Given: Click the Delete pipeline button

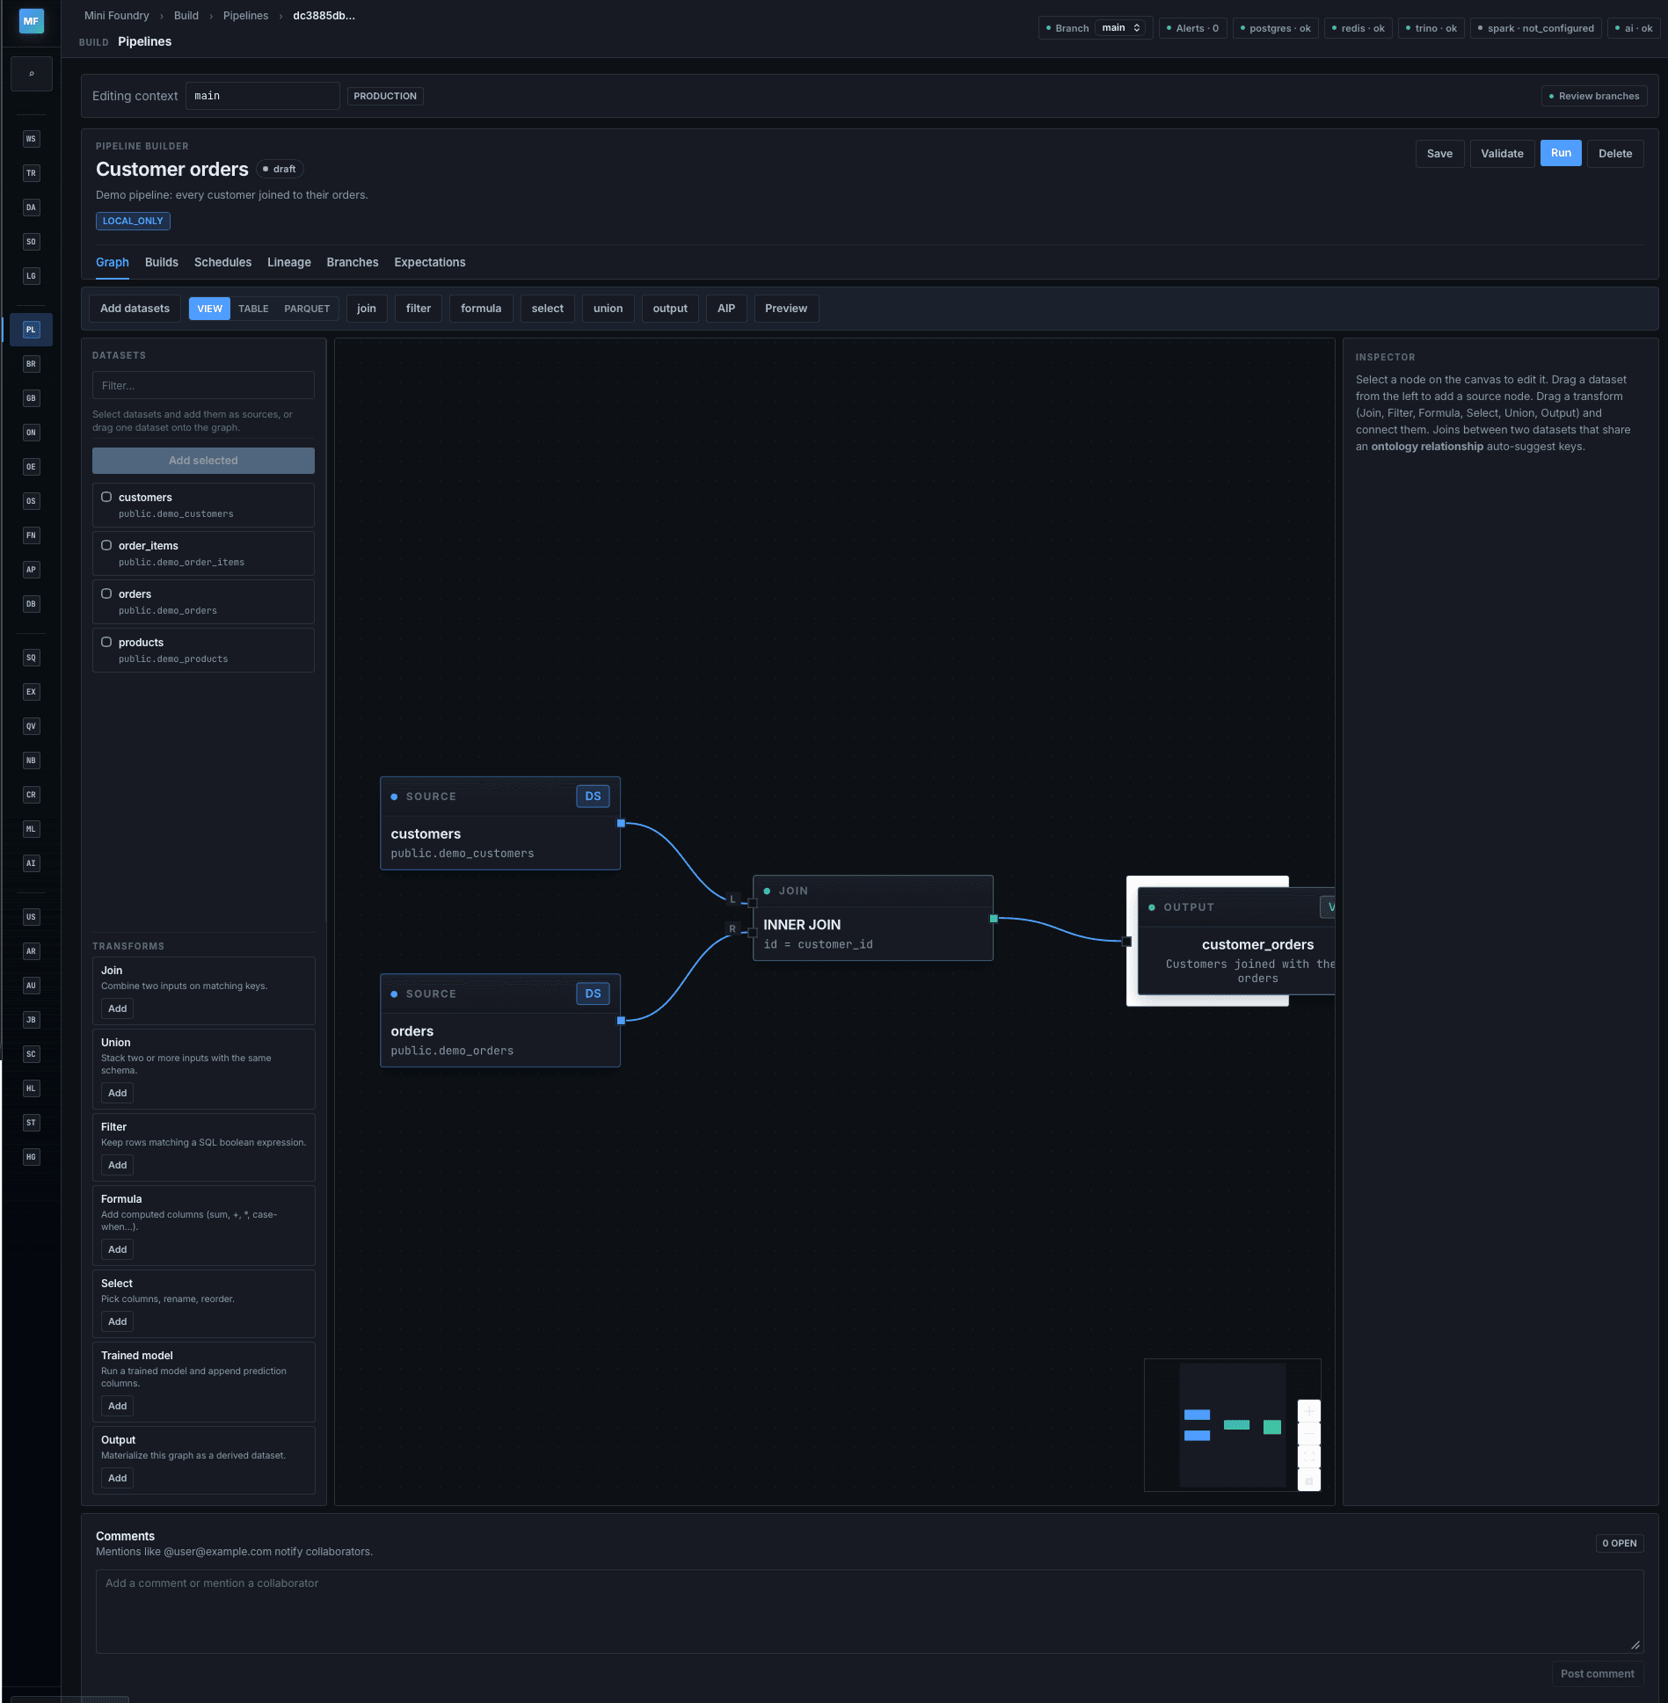Looking at the screenshot, I should 1615,154.
